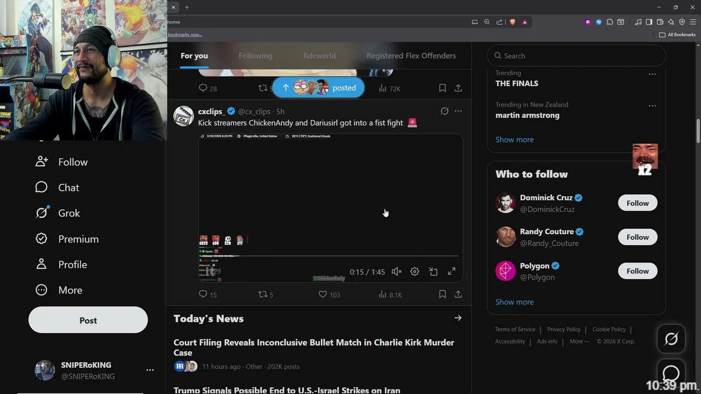Open the Charlie Kirk court filing news story

coord(314,347)
